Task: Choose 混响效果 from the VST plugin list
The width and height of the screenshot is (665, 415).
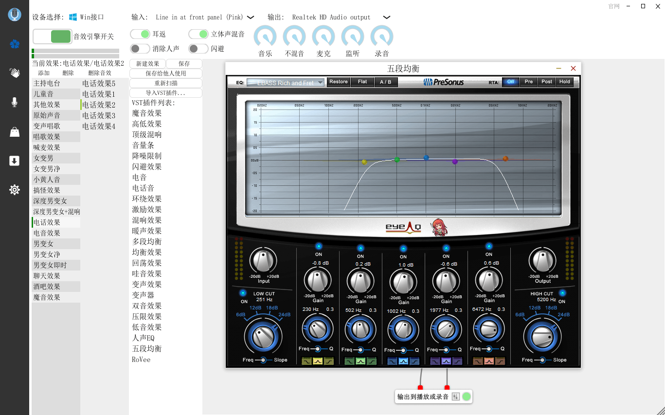Action: (147, 220)
